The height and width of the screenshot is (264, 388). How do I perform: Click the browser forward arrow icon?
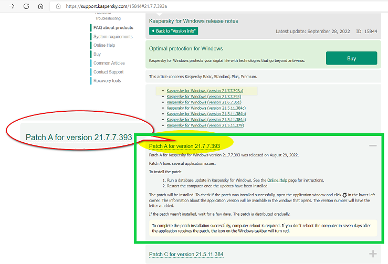pyautogui.click(x=12, y=6)
